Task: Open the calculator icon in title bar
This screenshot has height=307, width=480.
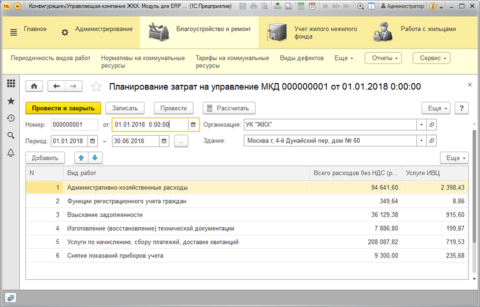Action: 301,6
